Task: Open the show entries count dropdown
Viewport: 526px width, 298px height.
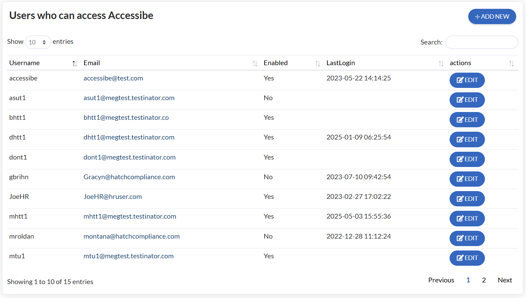Action: [x=38, y=42]
